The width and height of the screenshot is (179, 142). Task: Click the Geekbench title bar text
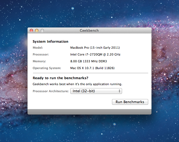[89, 31]
